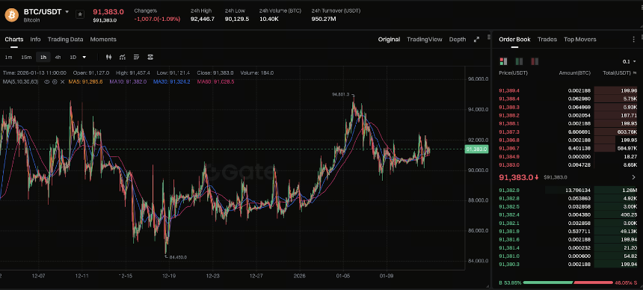Click the Bitcoin logo icon
The height and width of the screenshot is (290, 643).
pyautogui.click(x=11, y=15)
